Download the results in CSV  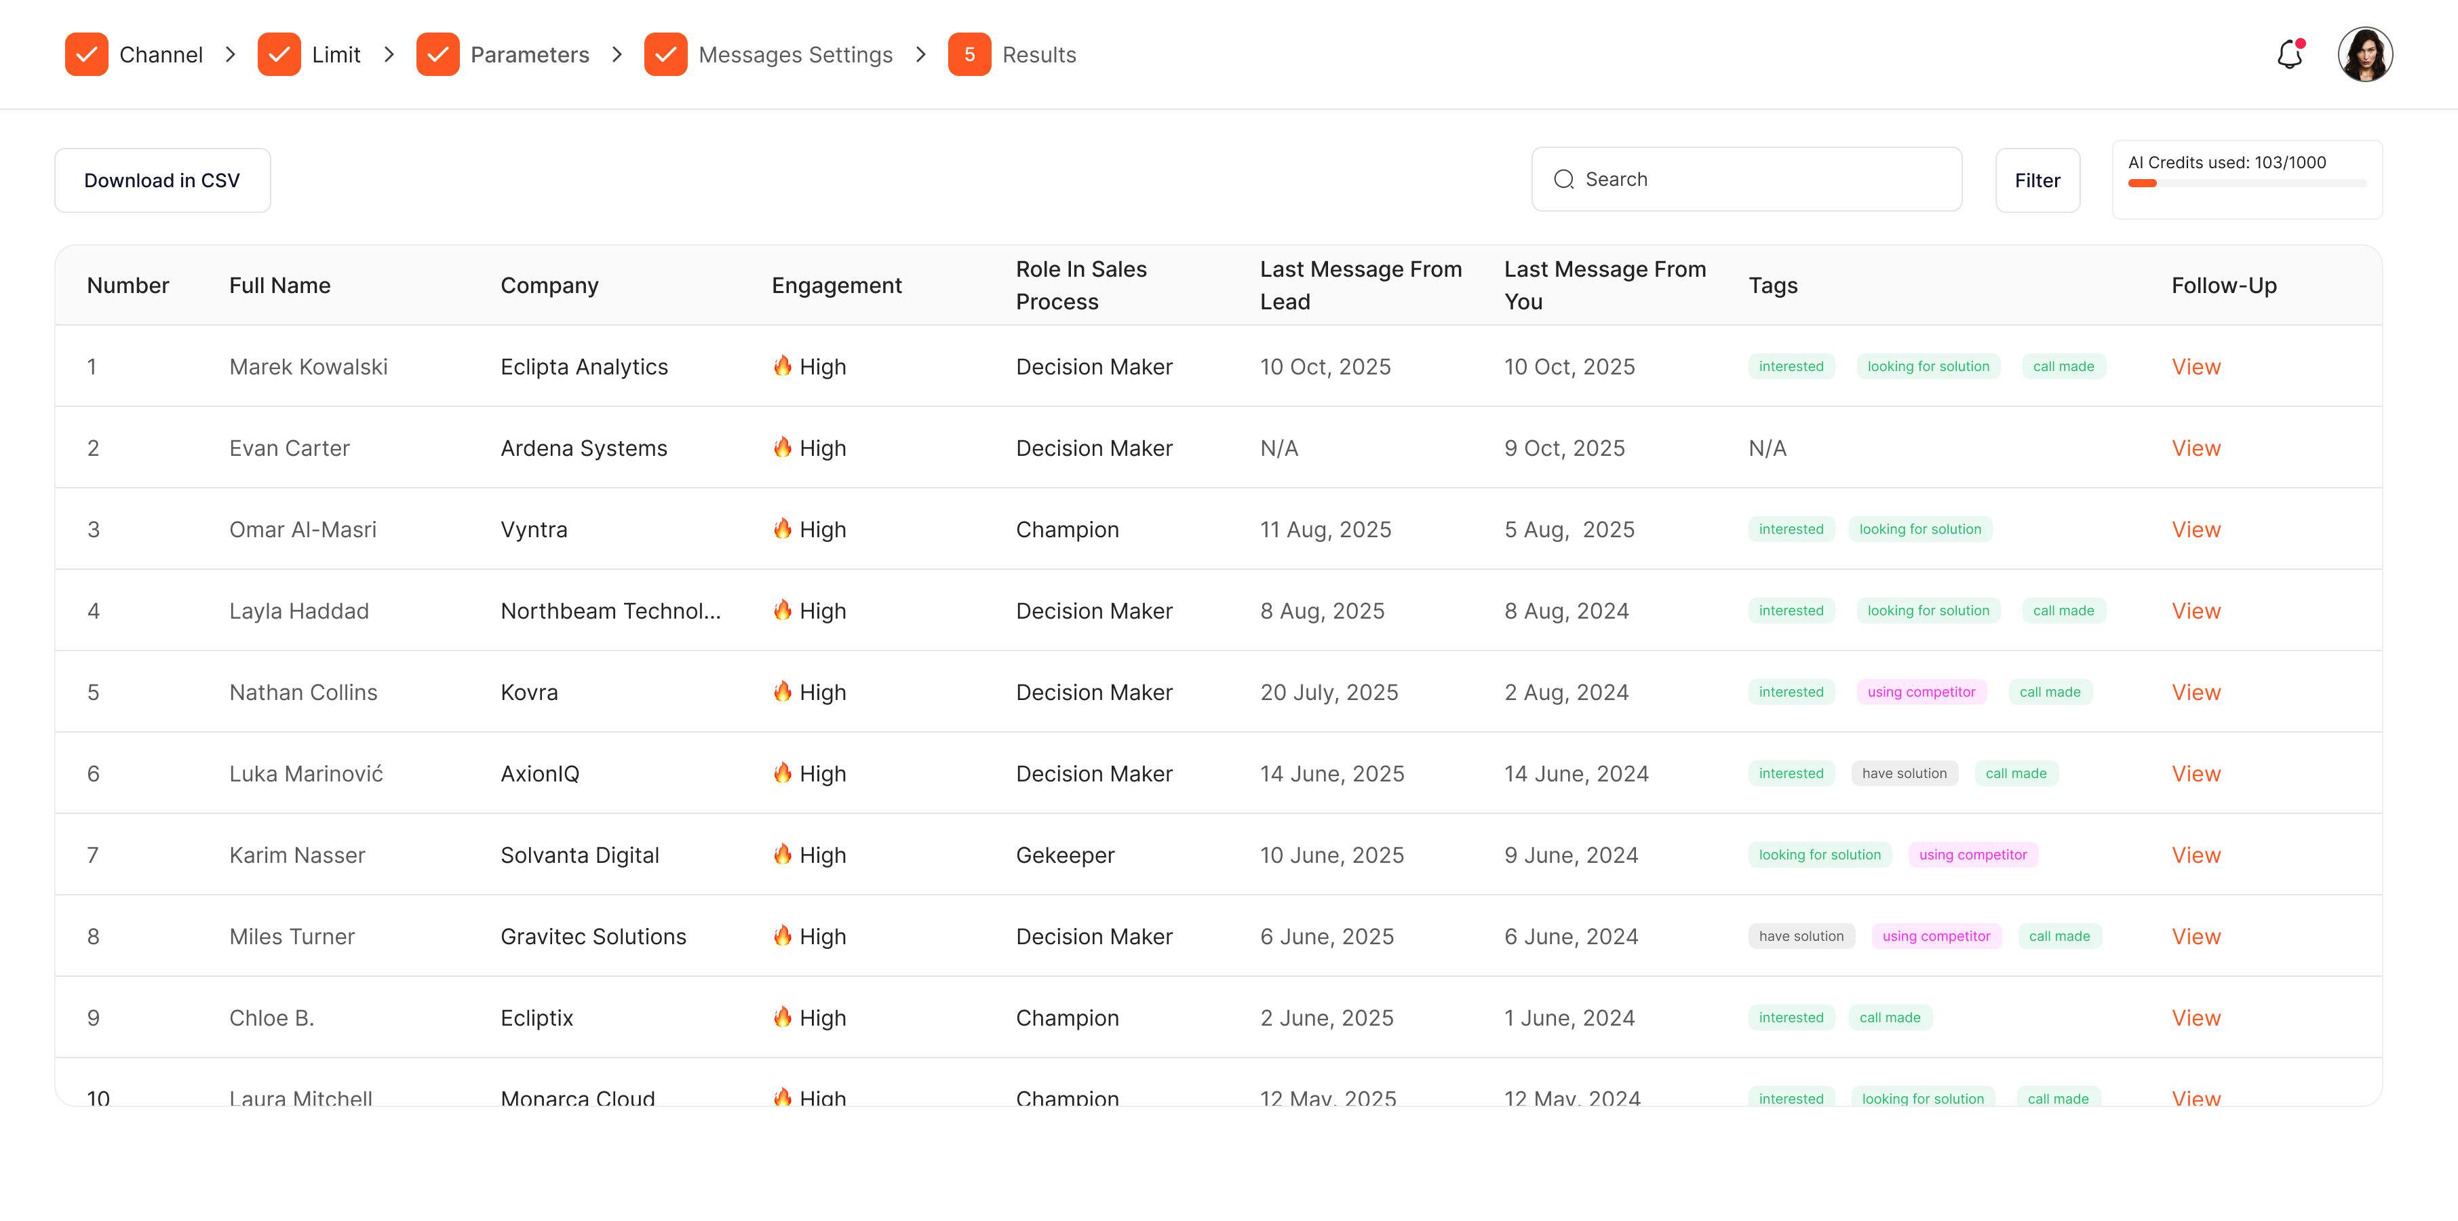162,180
